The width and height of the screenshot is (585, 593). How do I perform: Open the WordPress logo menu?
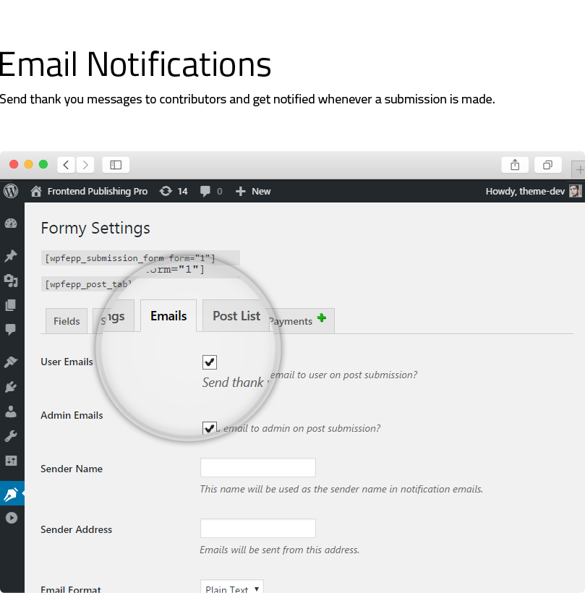click(x=11, y=191)
